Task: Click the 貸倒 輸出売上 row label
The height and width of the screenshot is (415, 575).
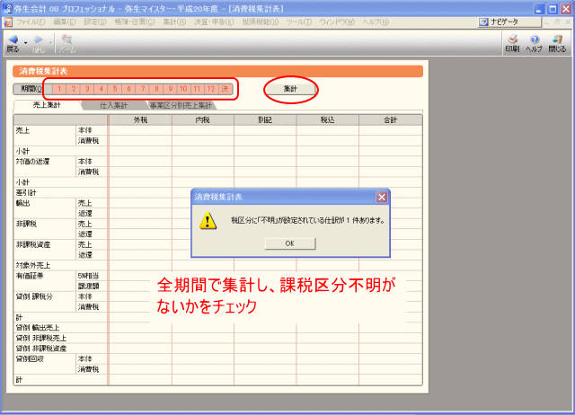Action: coord(38,327)
